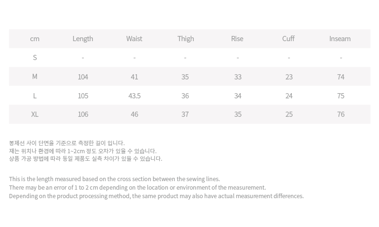Image resolution: width=379 pixels, height=227 pixels.
Task: Click the XL waist value 46
Action: click(x=135, y=114)
